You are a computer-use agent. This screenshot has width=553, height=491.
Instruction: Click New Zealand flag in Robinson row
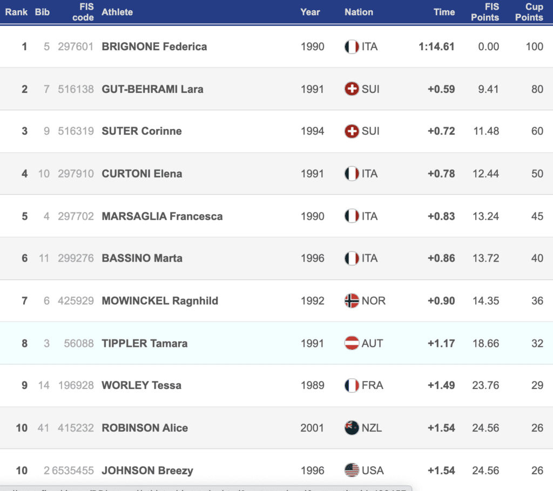click(x=352, y=428)
